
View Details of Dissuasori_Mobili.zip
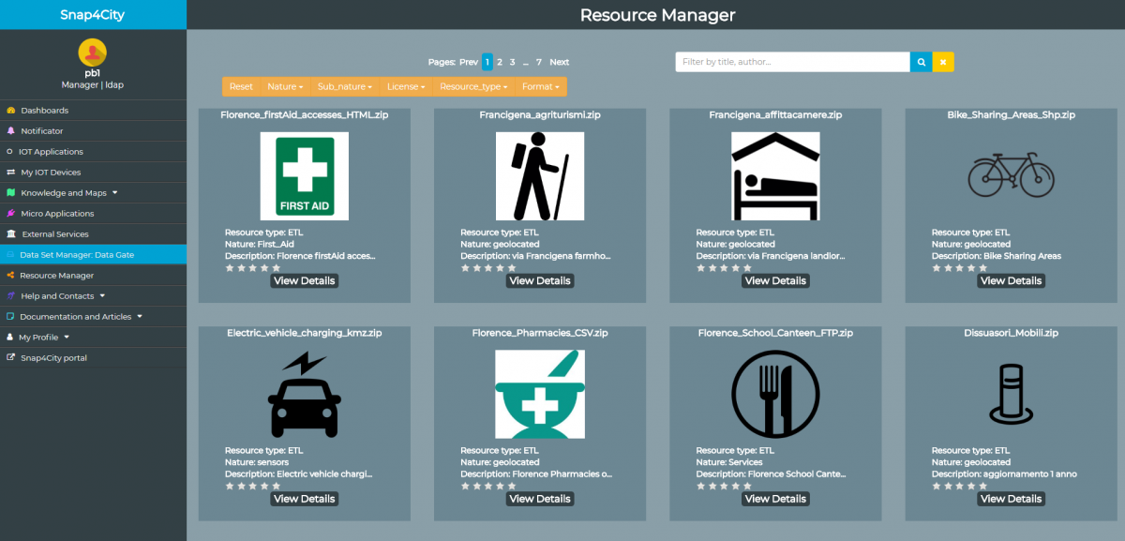pyautogui.click(x=1011, y=499)
